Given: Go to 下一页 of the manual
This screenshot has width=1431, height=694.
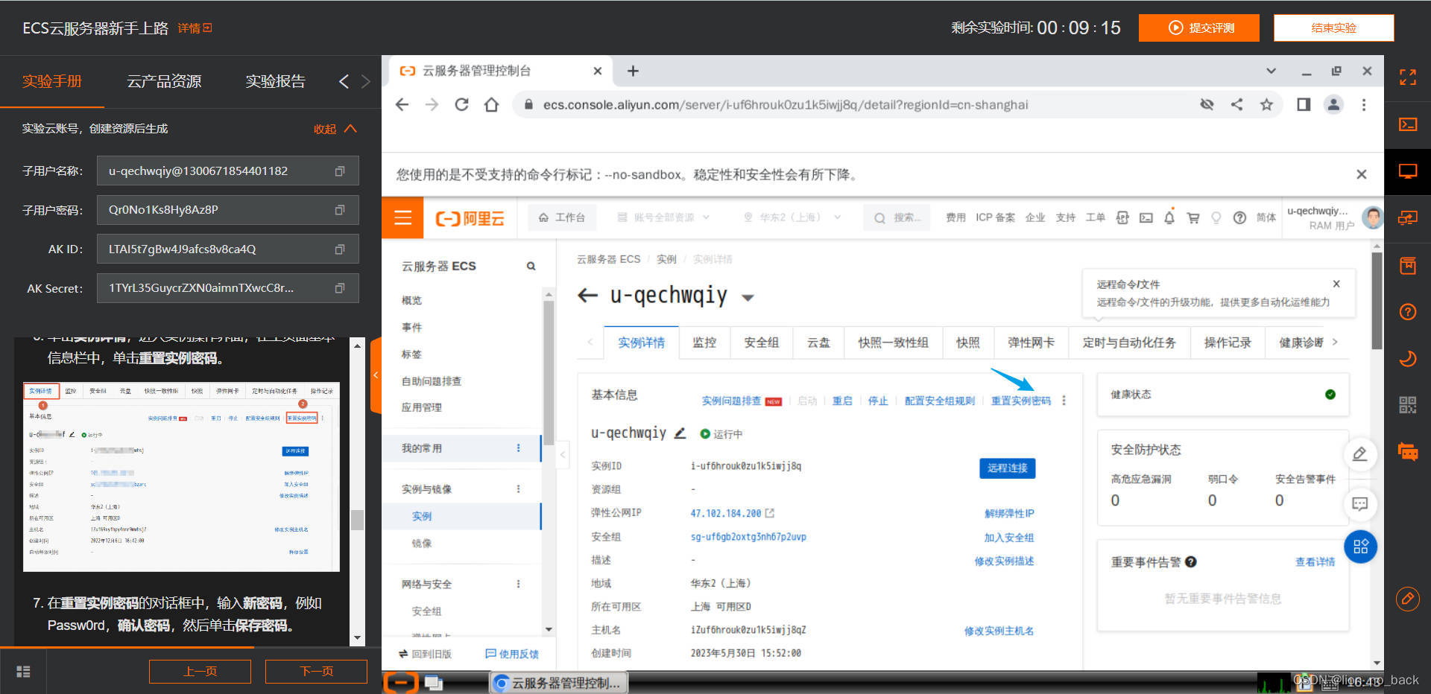Looking at the screenshot, I should (316, 671).
